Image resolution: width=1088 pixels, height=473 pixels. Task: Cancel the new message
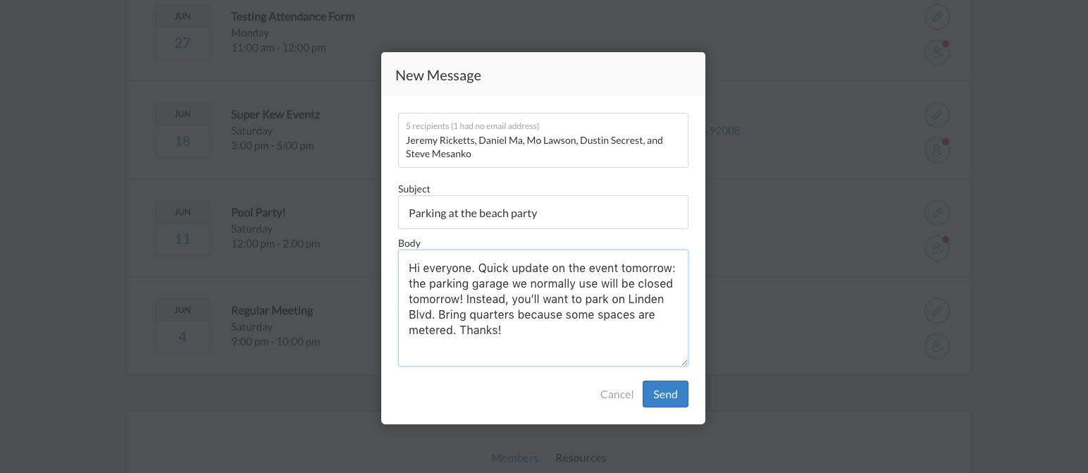coord(617,394)
